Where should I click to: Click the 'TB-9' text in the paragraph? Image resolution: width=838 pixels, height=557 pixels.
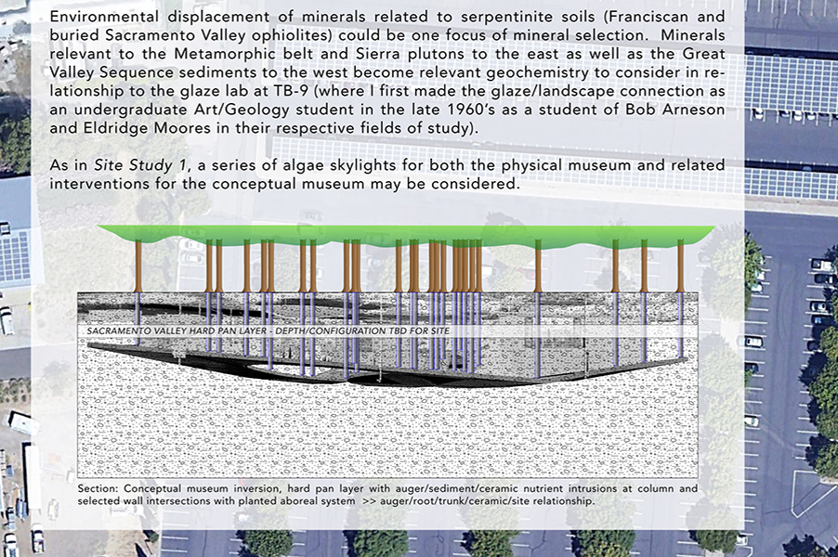(x=291, y=91)
